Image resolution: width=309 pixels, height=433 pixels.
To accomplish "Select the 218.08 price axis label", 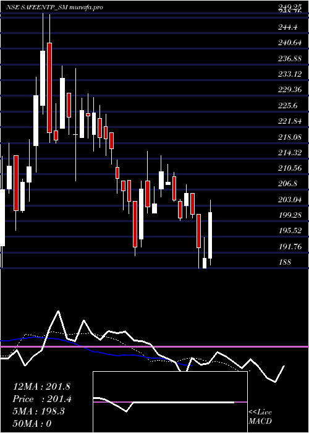I will tap(290, 137).
